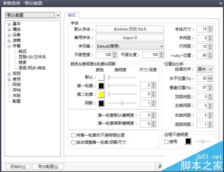Click the 垂直位置 value field
This screenshot has width=224, height=172.
click(202, 88)
